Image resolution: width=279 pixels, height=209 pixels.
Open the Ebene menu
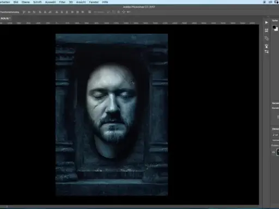pyautogui.click(x=26, y=2)
